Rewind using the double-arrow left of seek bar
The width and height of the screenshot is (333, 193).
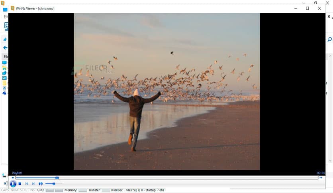click(13, 178)
